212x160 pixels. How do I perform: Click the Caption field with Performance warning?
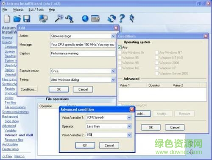pyautogui.click(x=83, y=53)
